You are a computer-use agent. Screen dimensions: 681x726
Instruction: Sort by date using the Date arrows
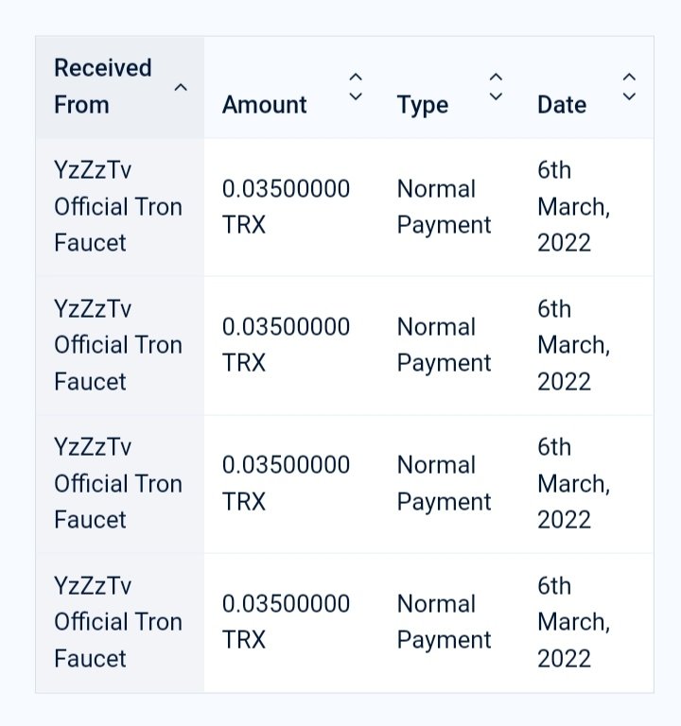pyautogui.click(x=629, y=87)
